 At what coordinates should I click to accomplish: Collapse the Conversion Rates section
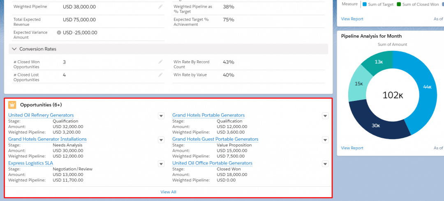tap(14, 49)
